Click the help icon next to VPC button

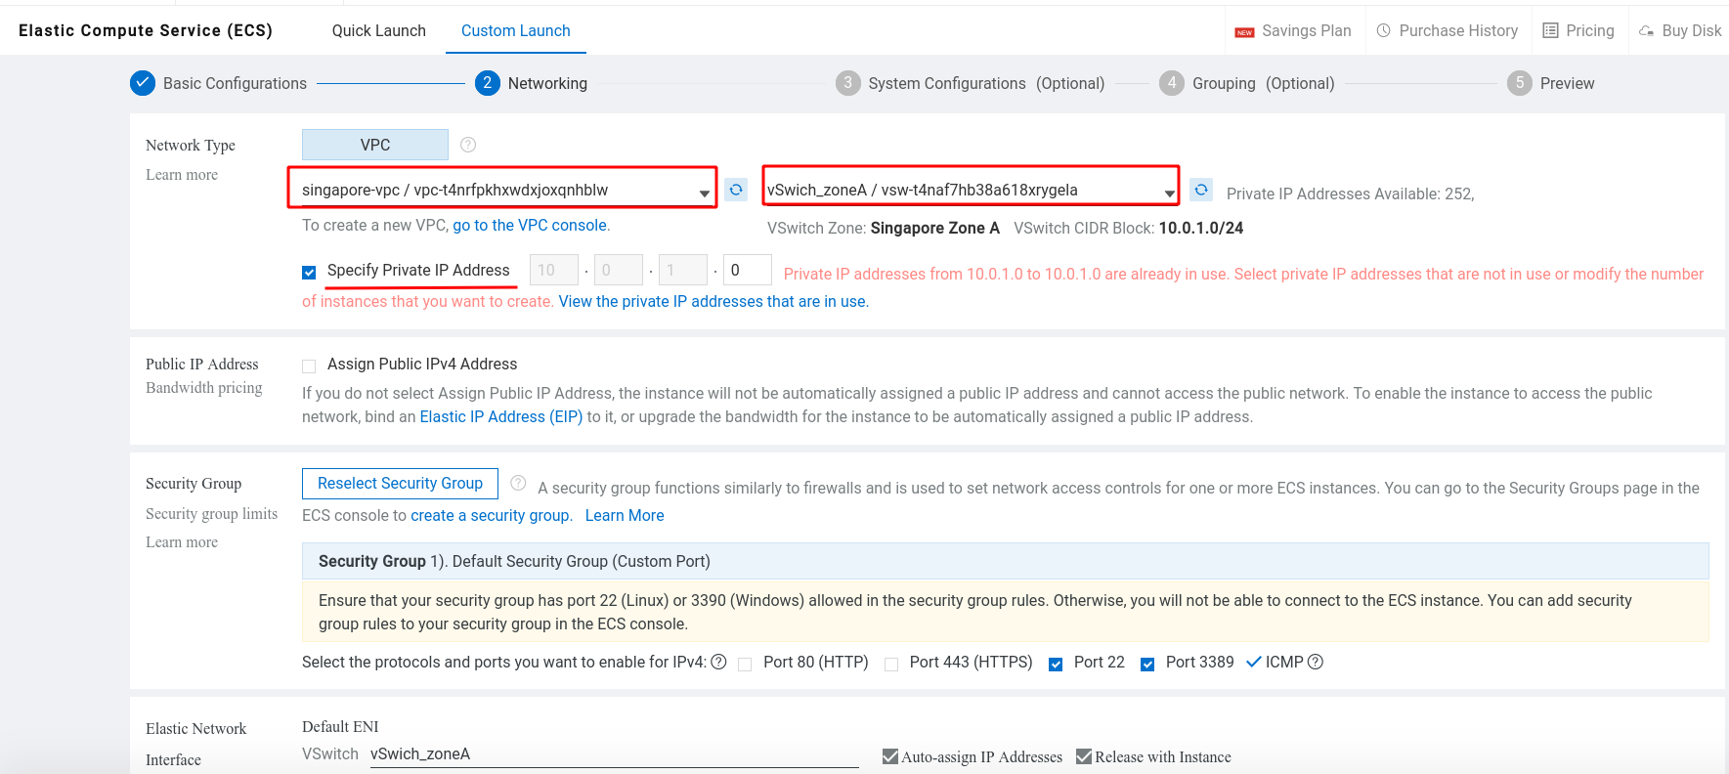point(468,145)
